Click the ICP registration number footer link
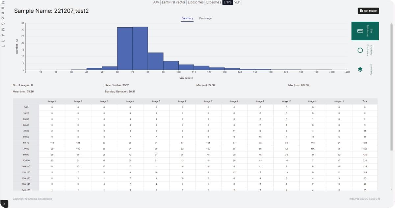Screen dimensions: 395x208 pos(365,199)
